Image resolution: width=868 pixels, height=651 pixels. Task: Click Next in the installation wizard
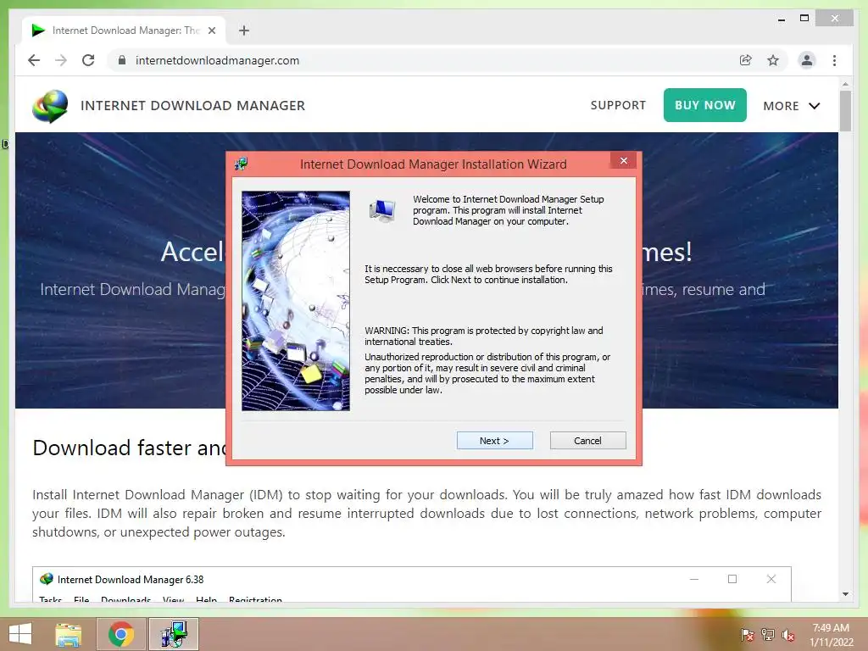coord(494,441)
